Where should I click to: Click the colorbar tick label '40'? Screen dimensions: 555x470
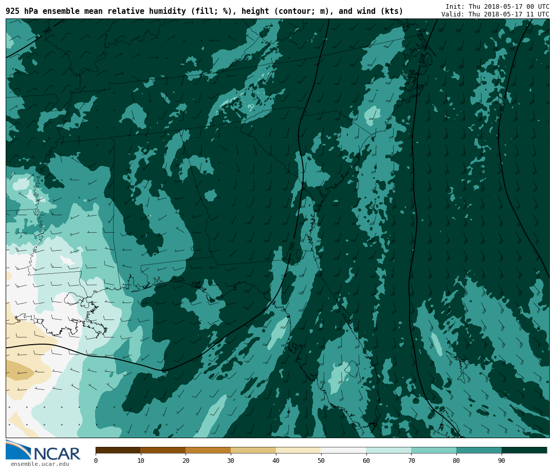[276, 460]
